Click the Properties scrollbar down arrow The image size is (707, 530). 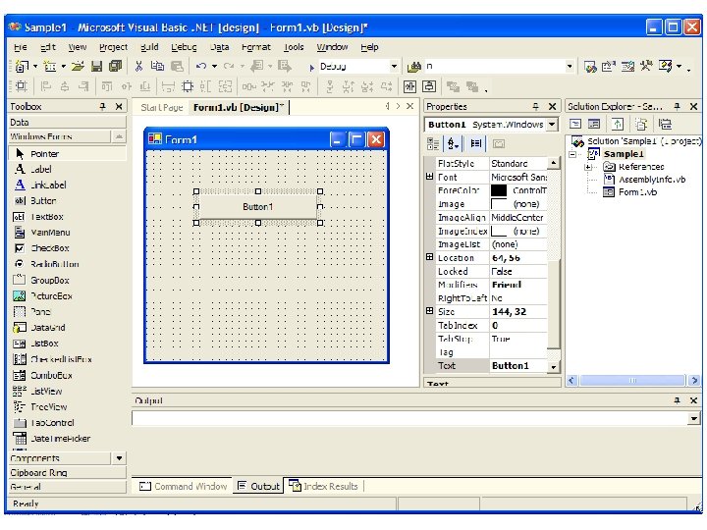pos(553,367)
